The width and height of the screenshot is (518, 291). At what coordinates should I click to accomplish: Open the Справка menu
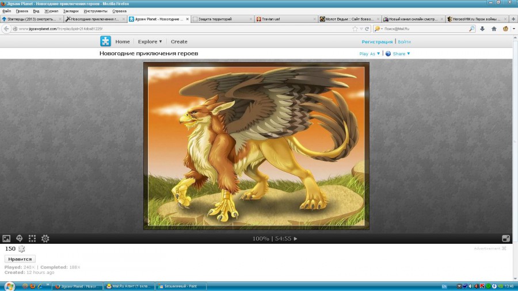point(119,12)
